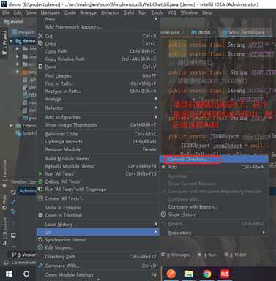
Task: Expand the Local History submenu
Action: tap(97, 225)
